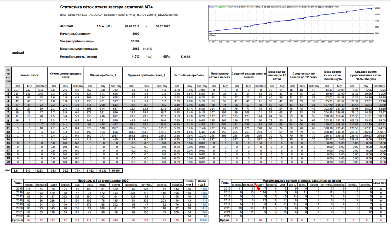
Task: Click the drawdown percentage "44.44%"
Action: click(x=147, y=48)
